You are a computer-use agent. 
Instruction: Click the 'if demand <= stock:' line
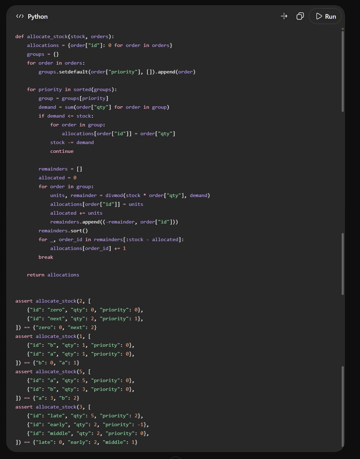(x=66, y=116)
